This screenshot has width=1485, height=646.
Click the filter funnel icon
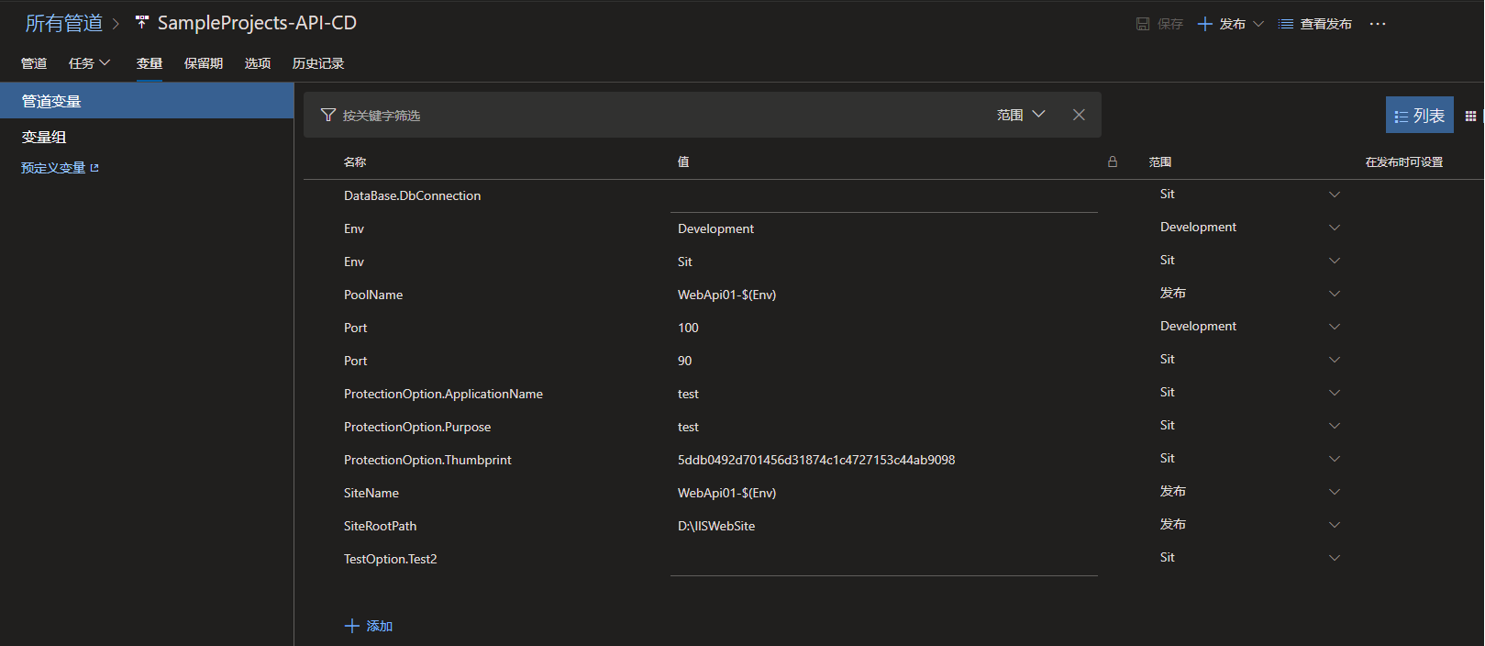(328, 115)
